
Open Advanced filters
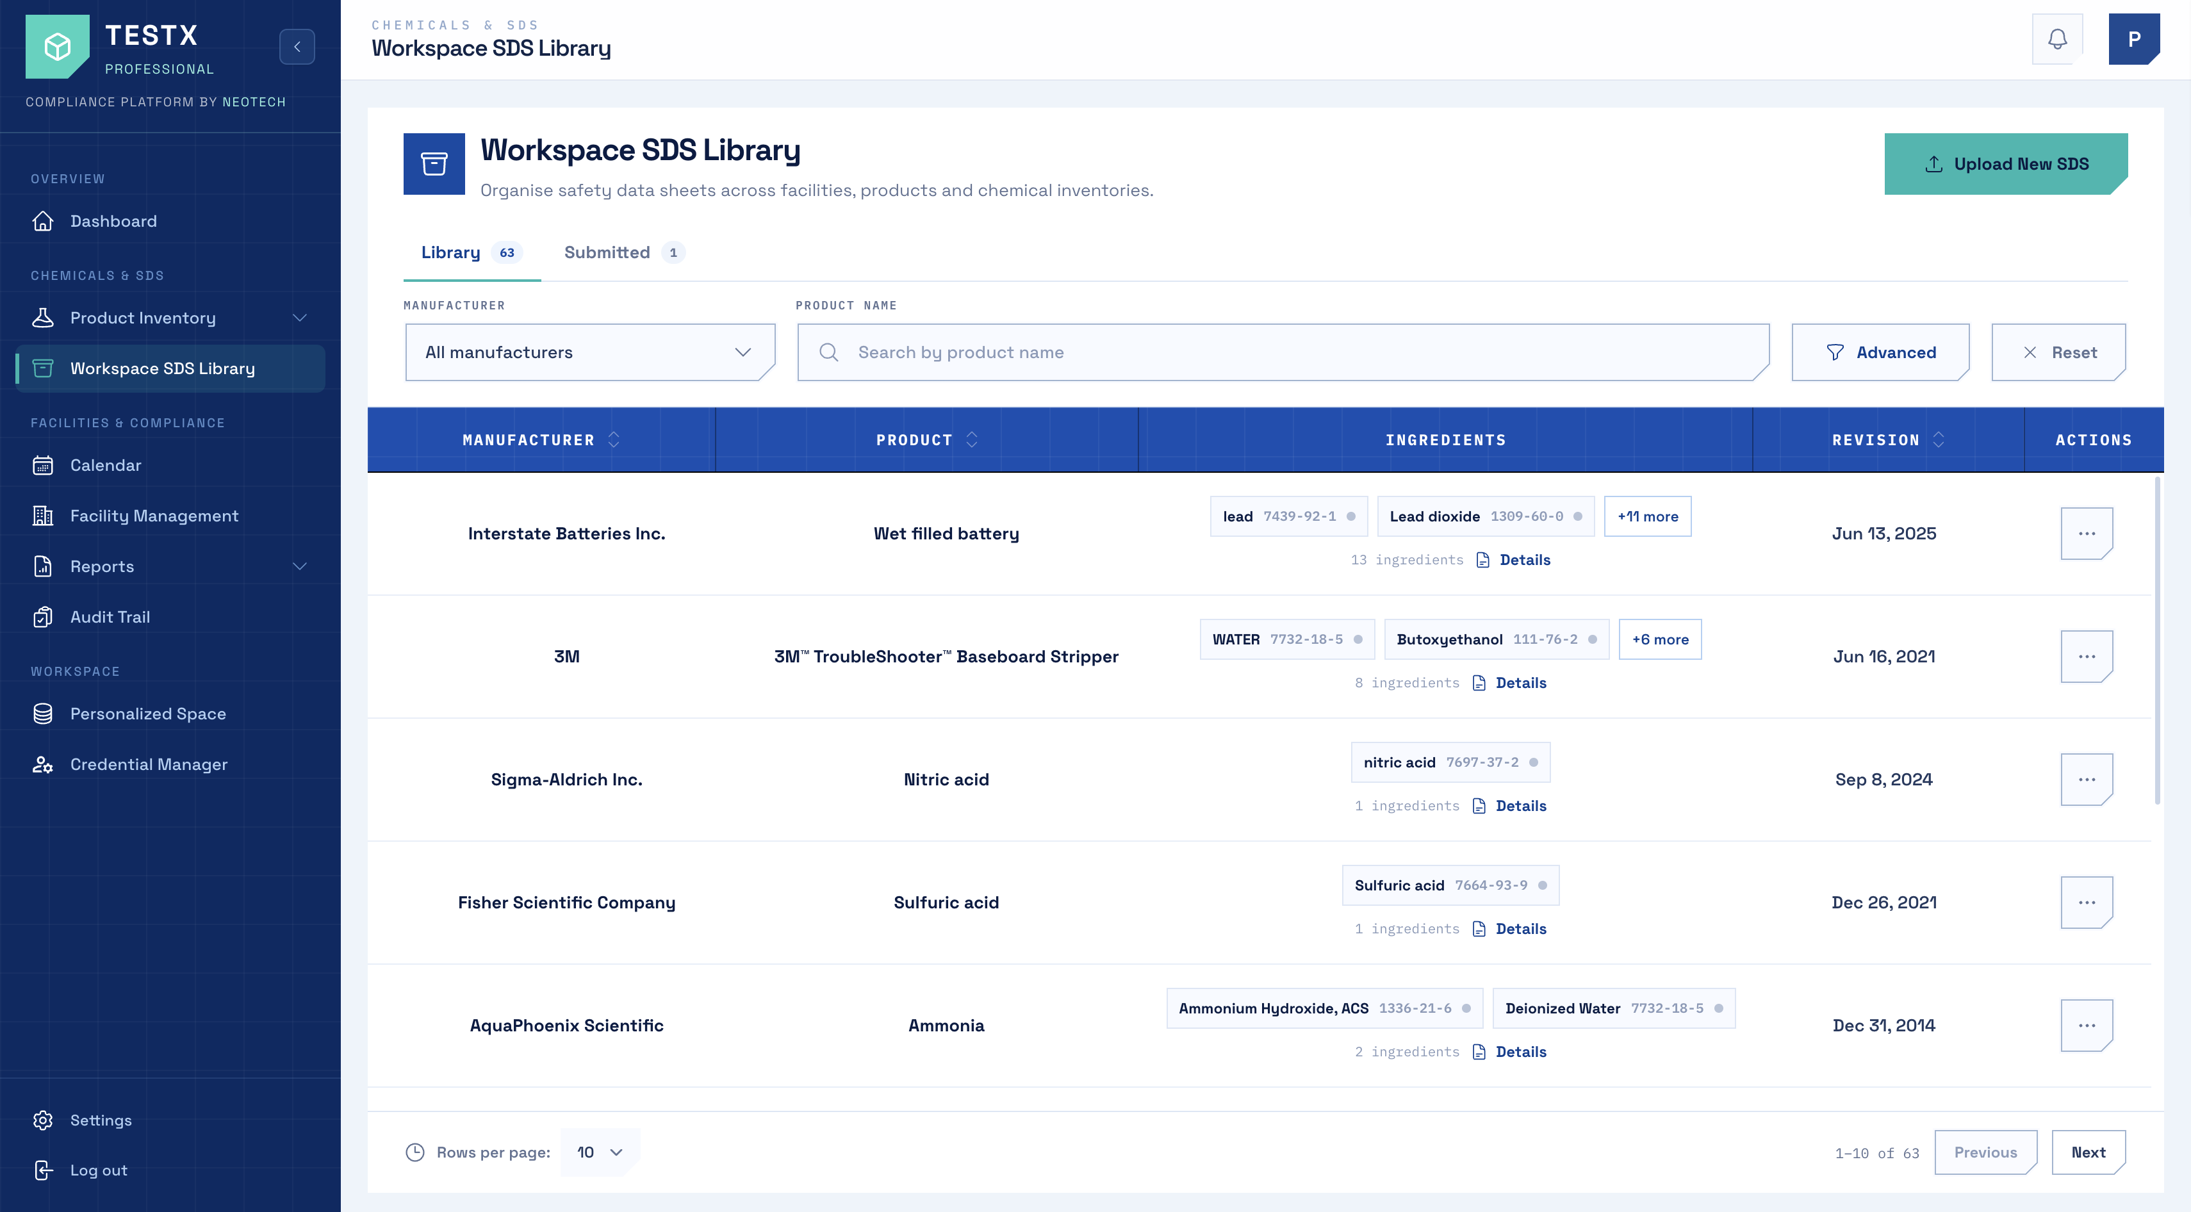point(1880,352)
